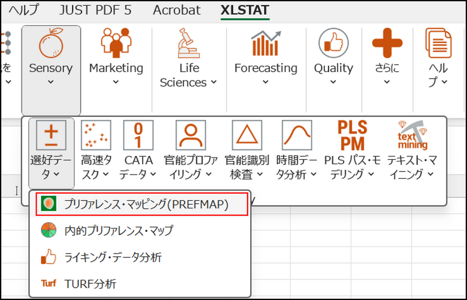The height and width of the screenshot is (300, 467).
Task: Expand the さらに dropdown arrow
Action: pyautogui.click(x=387, y=82)
